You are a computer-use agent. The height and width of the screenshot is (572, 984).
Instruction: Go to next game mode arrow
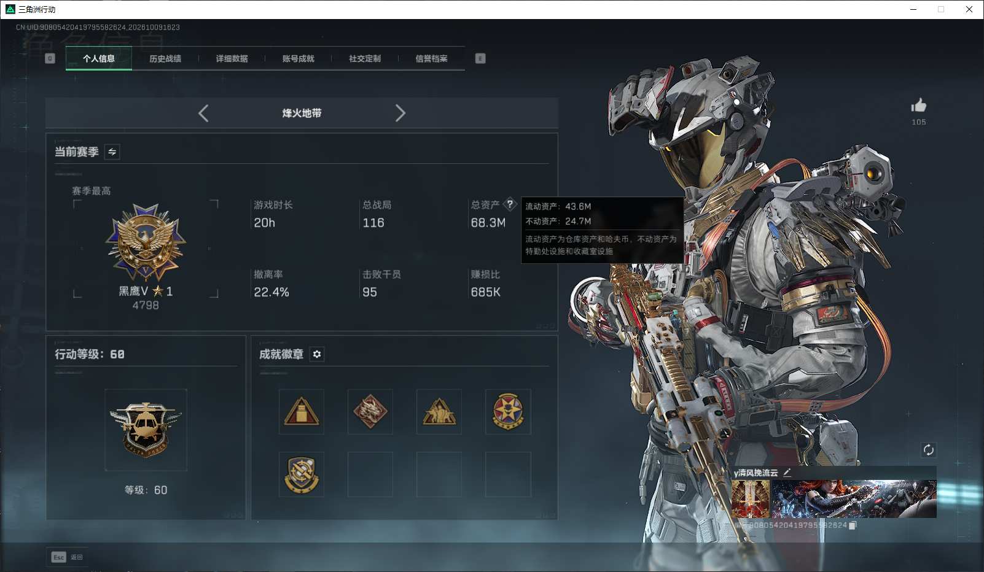click(x=400, y=113)
